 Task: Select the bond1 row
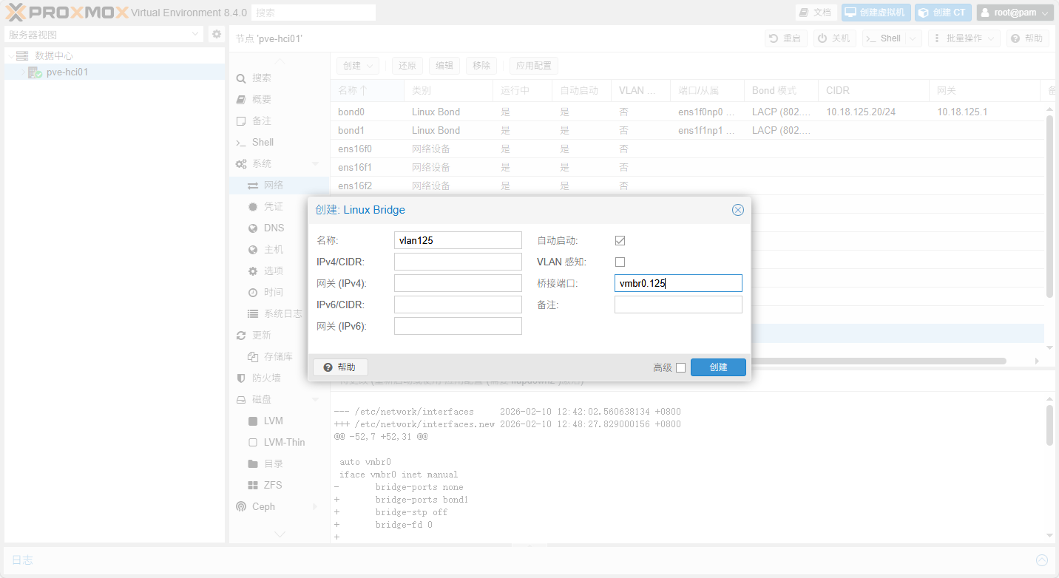687,130
